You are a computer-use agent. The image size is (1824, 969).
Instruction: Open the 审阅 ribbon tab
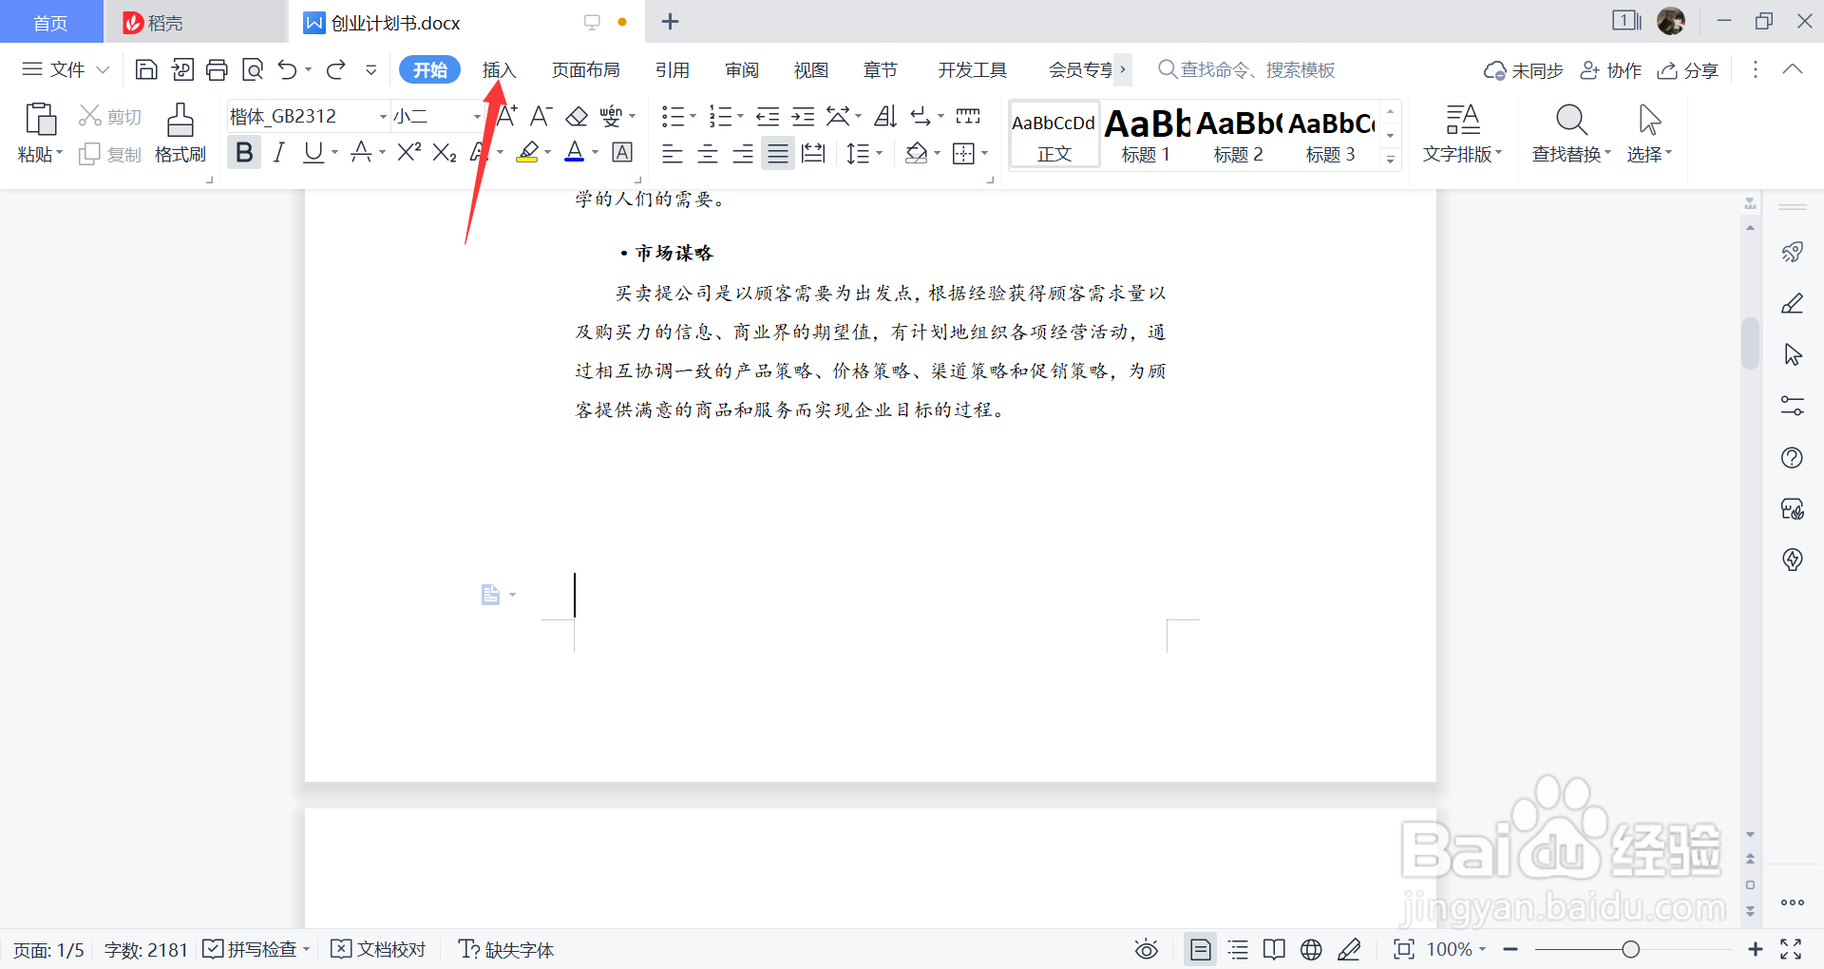point(742,68)
